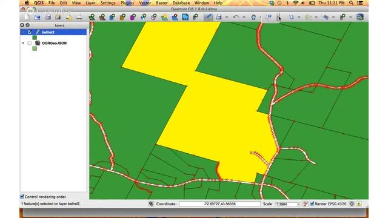Click the Save Project floppy icon
The height and width of the screenshot is (218, 388).
pos(48,17)
